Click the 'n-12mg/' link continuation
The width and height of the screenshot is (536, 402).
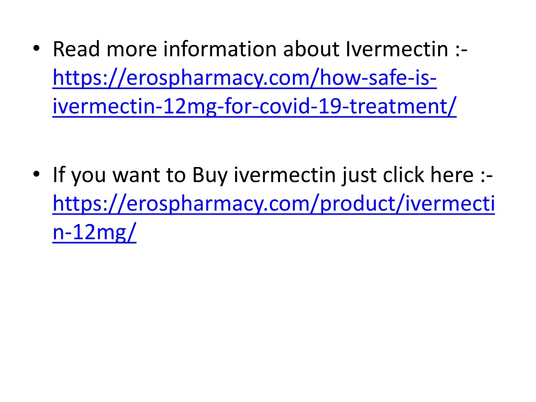click(x=94, y=232)
